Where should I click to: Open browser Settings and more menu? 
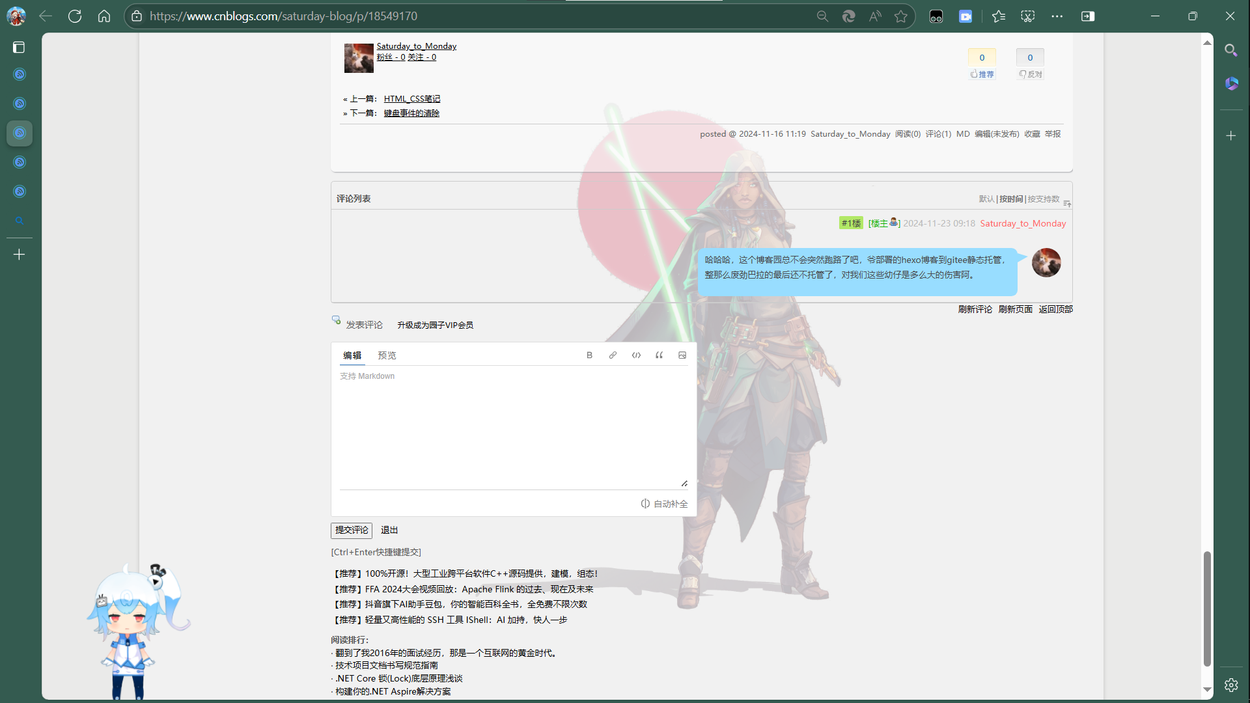coord(1057,16)
